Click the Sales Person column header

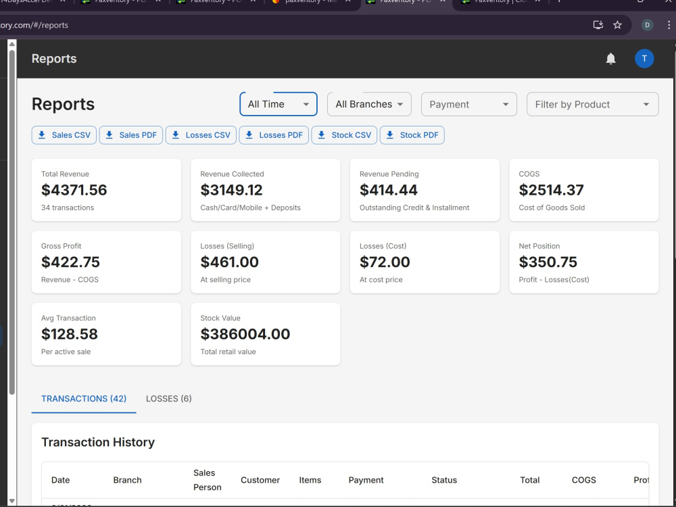[208, 480]
